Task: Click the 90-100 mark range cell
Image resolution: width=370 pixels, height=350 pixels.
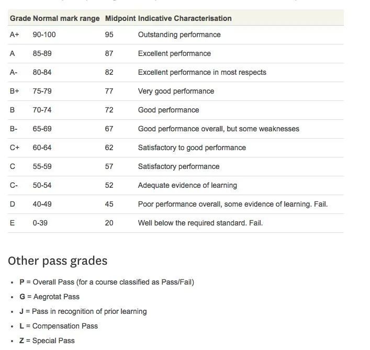Action: 44,35
